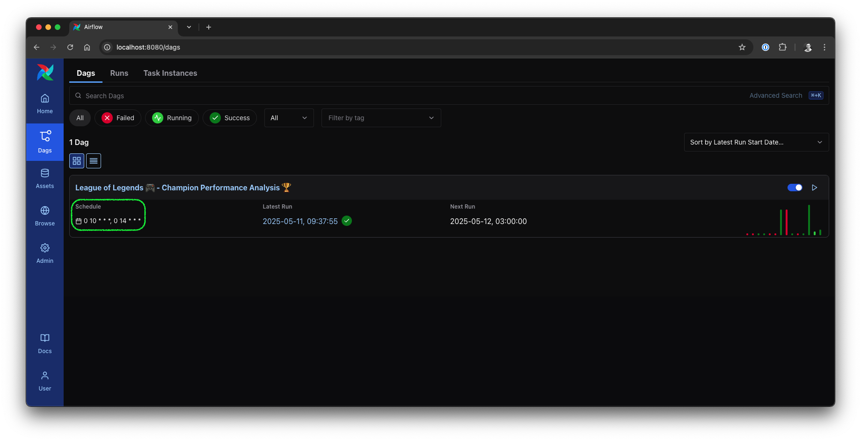Open Admin settings from the sidebar

(x=44, y=253)
